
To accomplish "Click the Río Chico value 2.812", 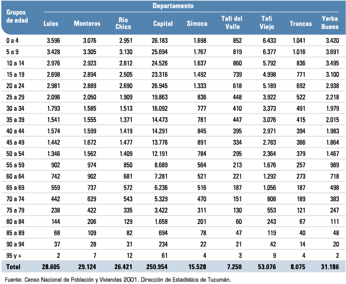I will (126, 63).
